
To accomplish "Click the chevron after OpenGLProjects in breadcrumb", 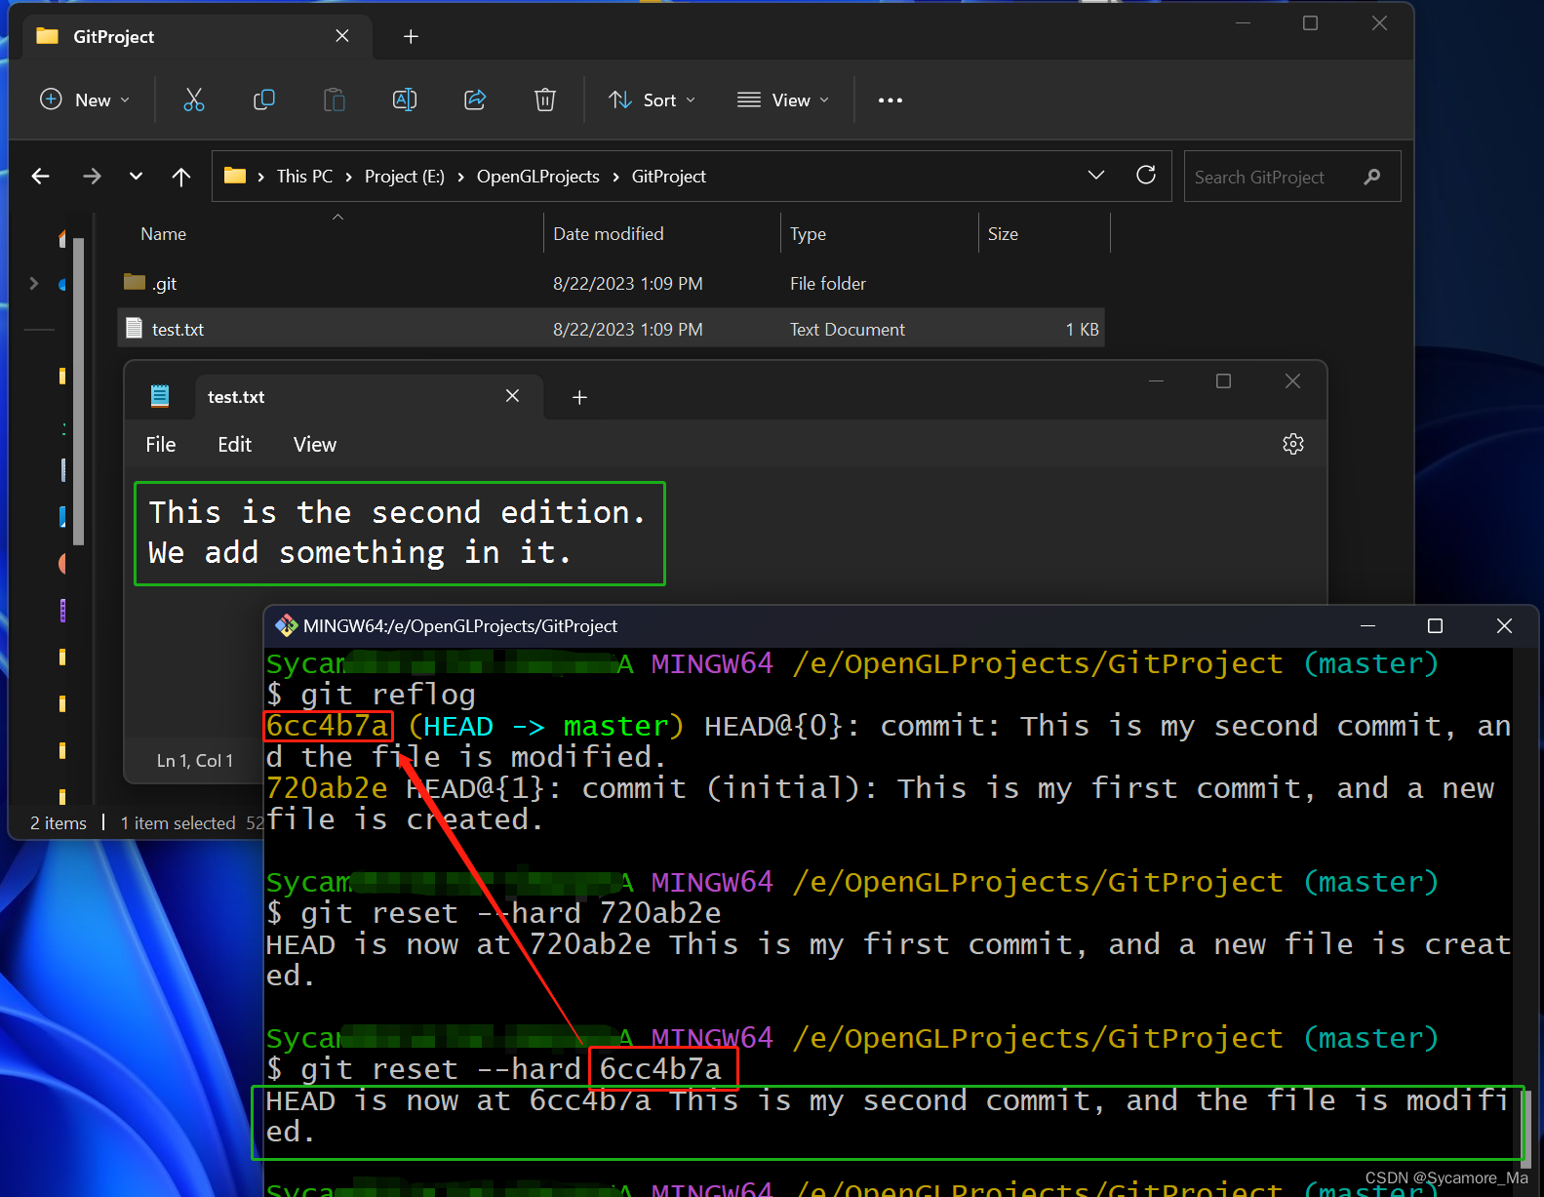I will 615,177.
